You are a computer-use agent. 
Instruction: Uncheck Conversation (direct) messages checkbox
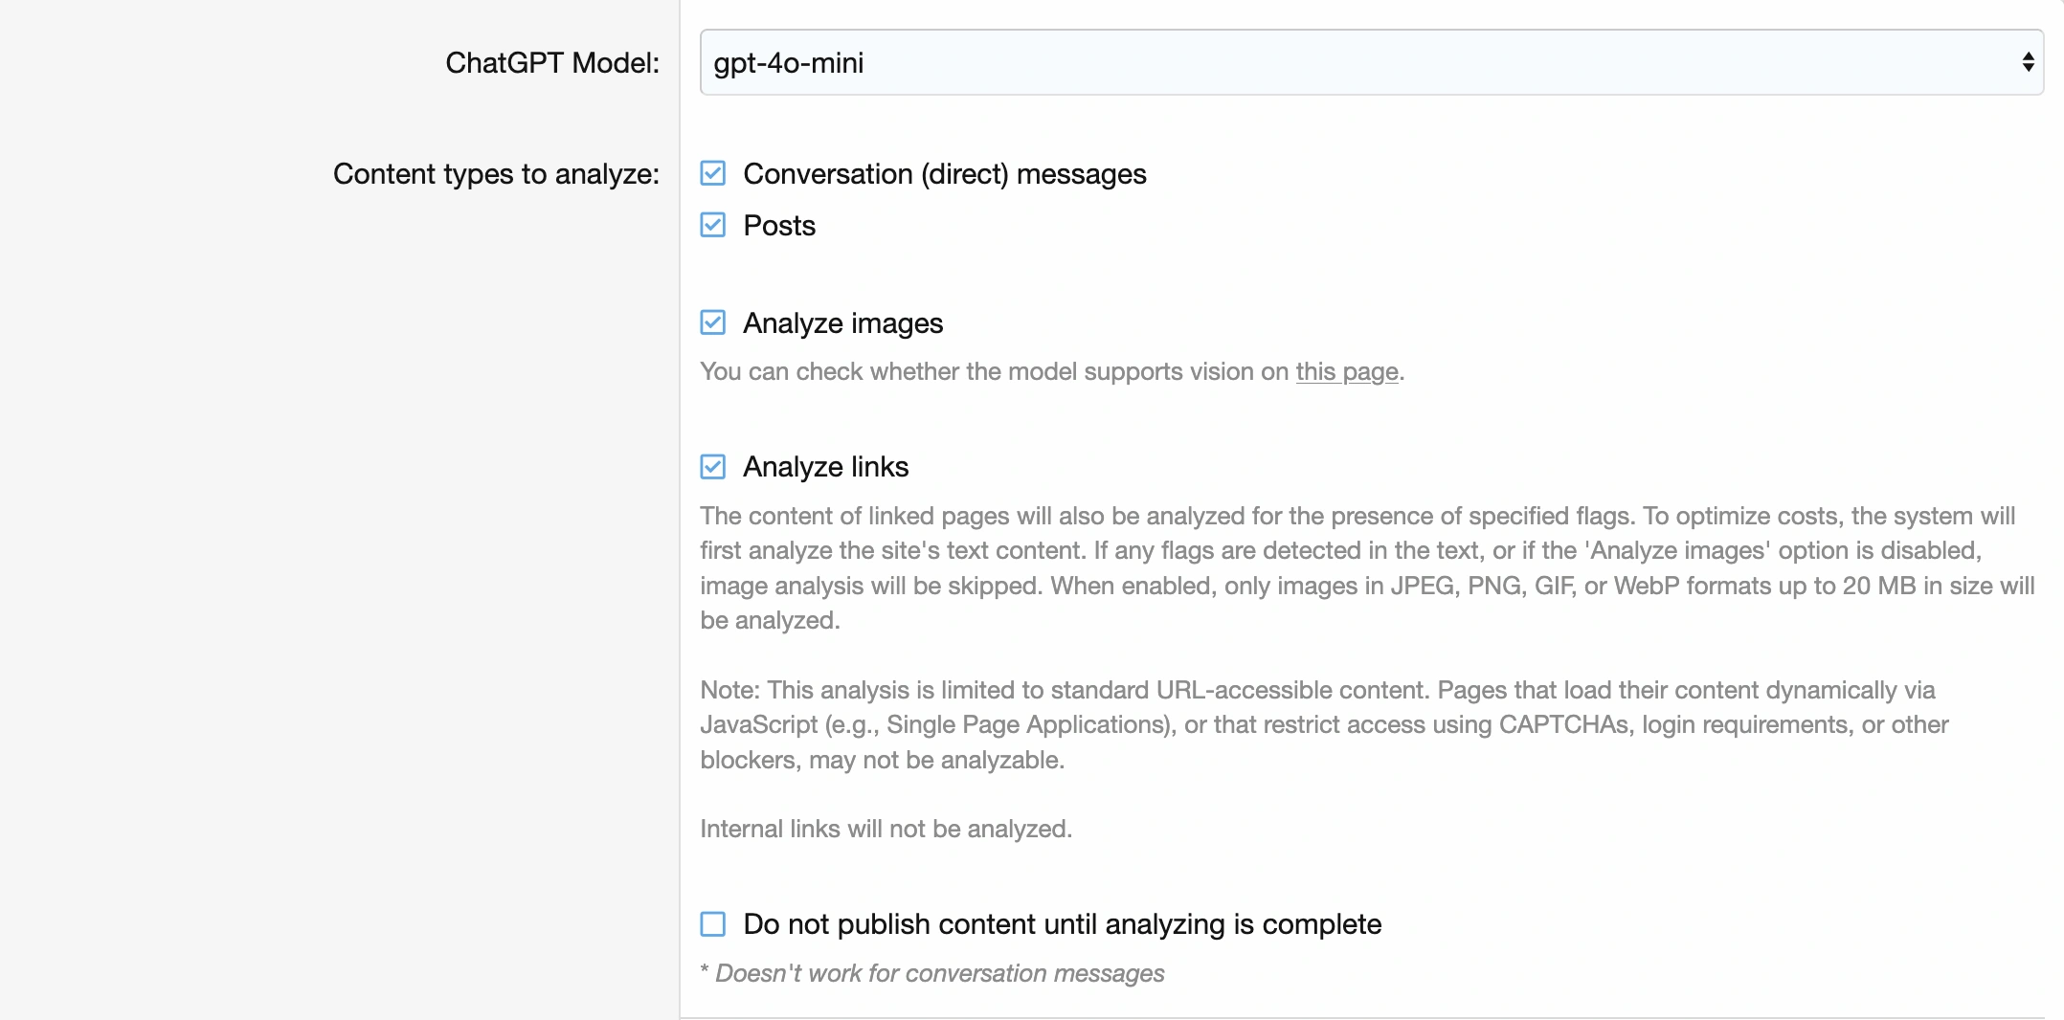click(x=713, y=173)
